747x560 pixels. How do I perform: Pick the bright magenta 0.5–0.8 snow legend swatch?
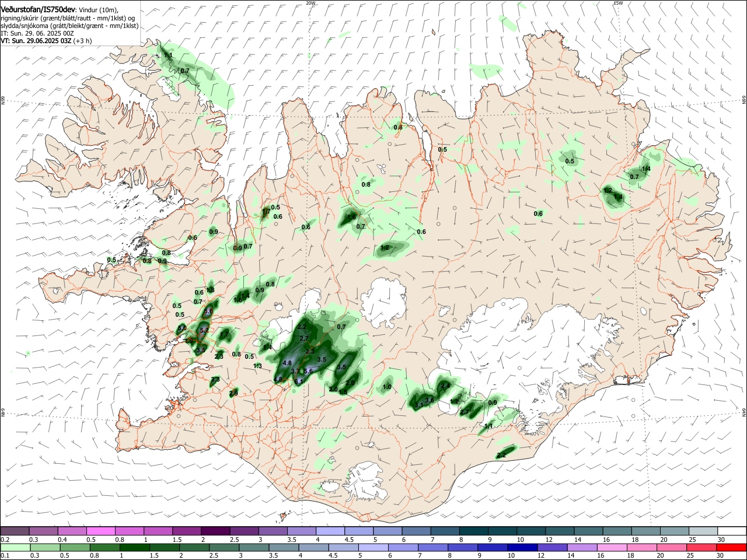[100, 531]
